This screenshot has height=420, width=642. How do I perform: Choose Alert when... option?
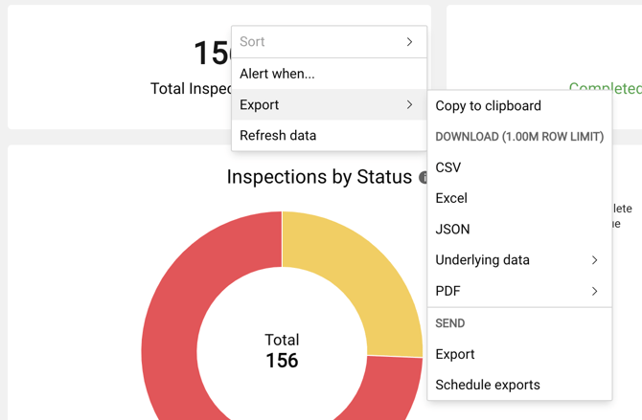[x=329, y=74]
